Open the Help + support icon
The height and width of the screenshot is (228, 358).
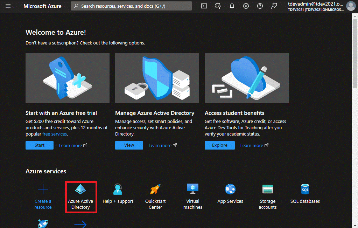coord(118,189)
